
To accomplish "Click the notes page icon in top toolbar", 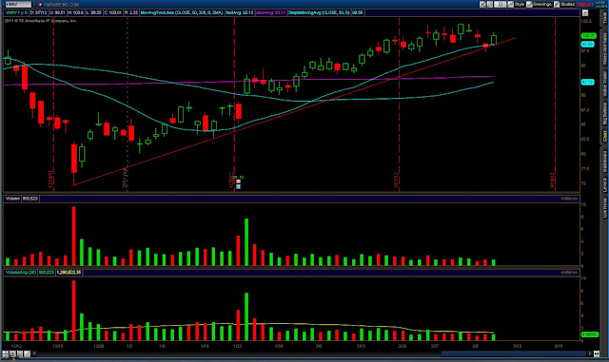I will (490, 4).
